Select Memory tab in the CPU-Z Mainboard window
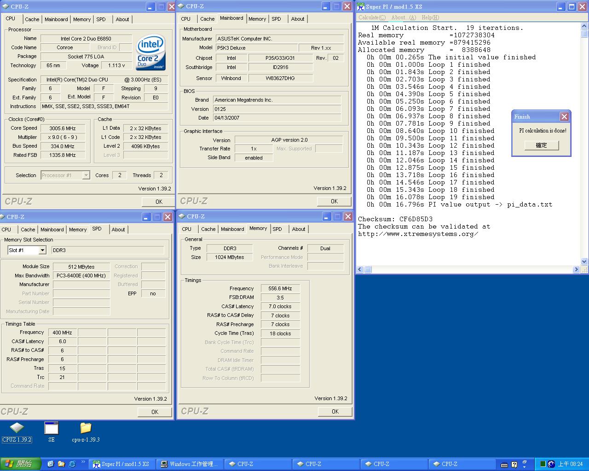 (257, 19)
